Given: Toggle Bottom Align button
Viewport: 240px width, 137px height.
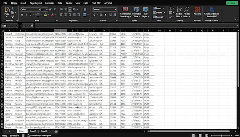Looking at the screenshot, I should 70,10.
